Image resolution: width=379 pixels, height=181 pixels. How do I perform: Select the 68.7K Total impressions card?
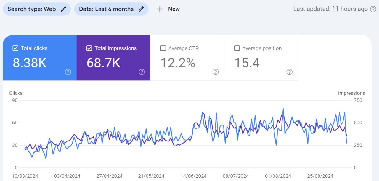click(113, 58)
